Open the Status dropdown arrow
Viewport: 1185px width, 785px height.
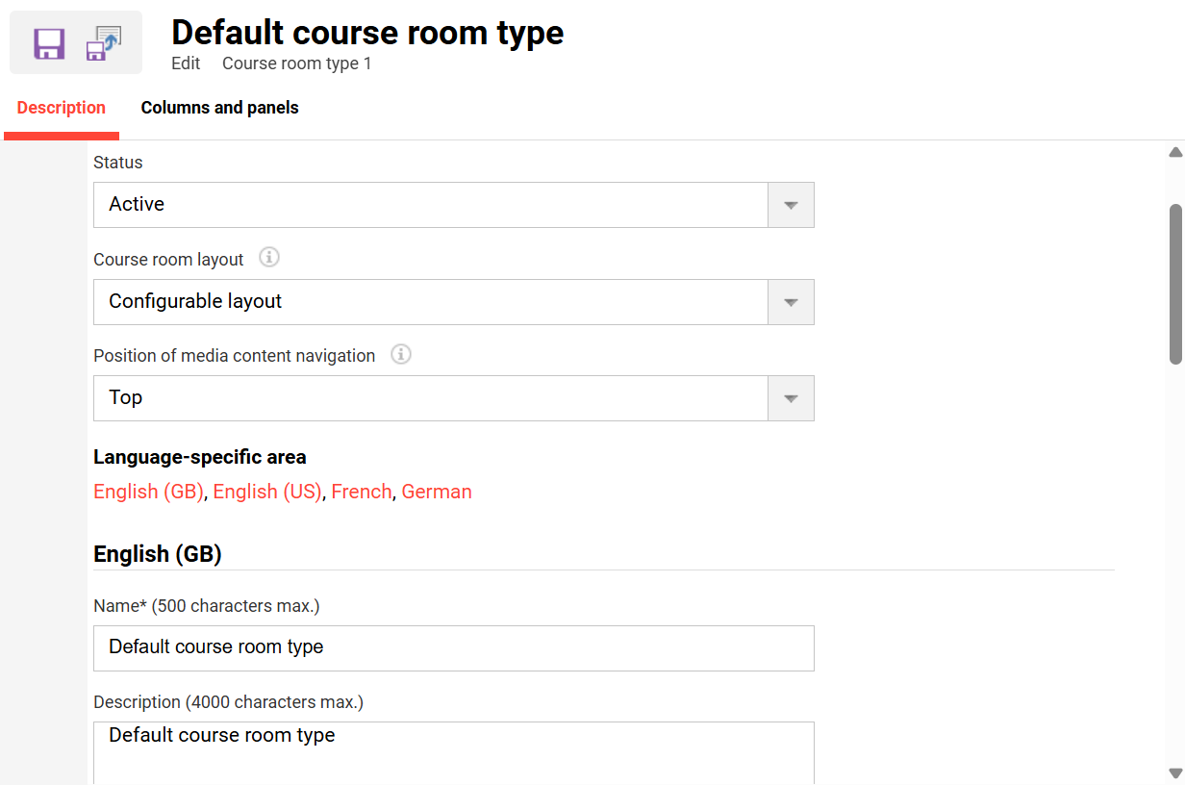pyautogui.click(x=790, y=205)
